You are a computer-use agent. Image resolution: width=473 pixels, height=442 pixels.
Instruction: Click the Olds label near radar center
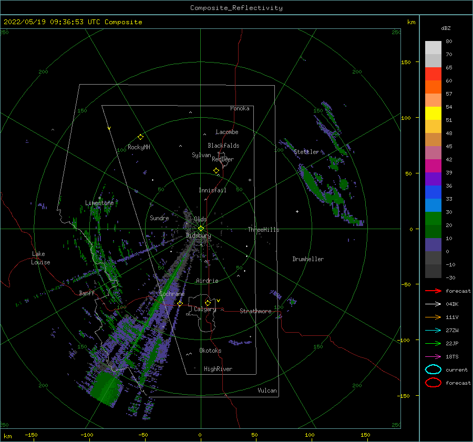[x=200, y=219]
